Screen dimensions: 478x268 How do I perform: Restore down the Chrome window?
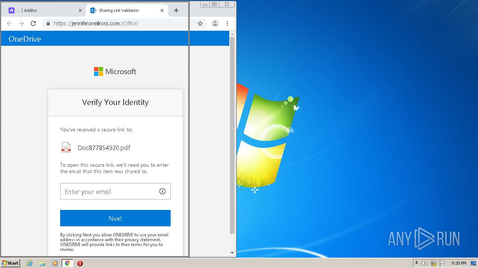[214, 4]
